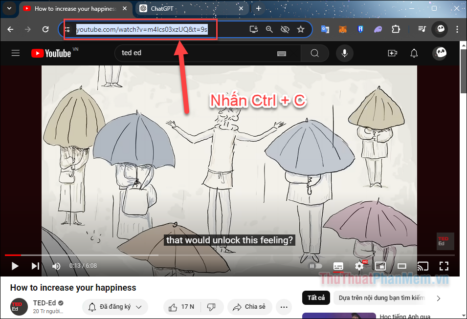Screen dimensions: 467x319
Task: Open the YouTube hamburger menu
Action: [x=15, y=53]
